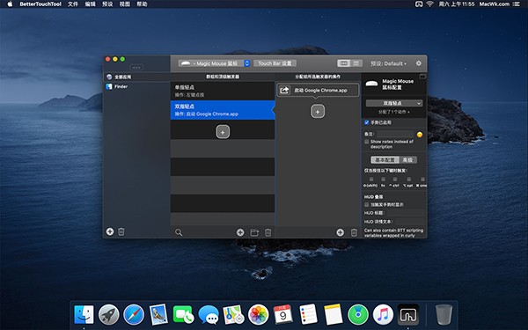Screen dimensions: 528x330
Task: Open settings gear in BetterTouchTool toolbar
Action: pos(419,63)
